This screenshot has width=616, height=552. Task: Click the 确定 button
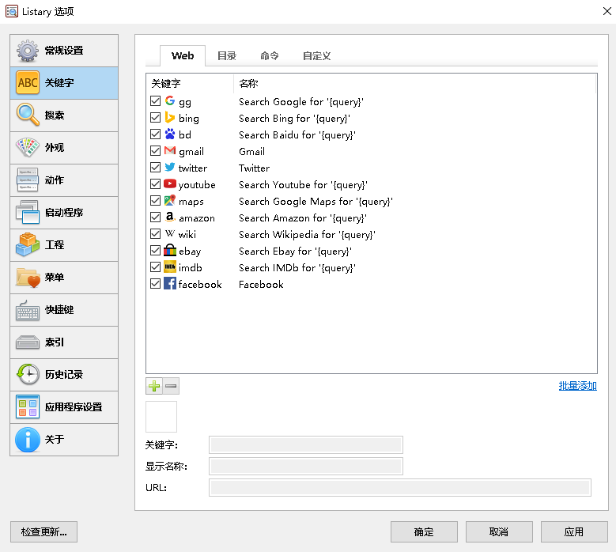[424, 531]
